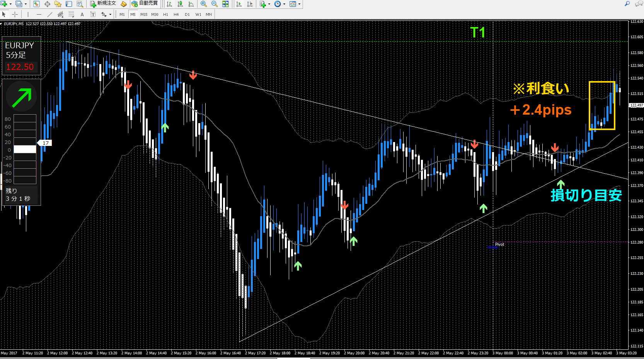This screenshot has width=644, height=359.
Task: Select the M5 timeframe
Action: click(133, 14)
